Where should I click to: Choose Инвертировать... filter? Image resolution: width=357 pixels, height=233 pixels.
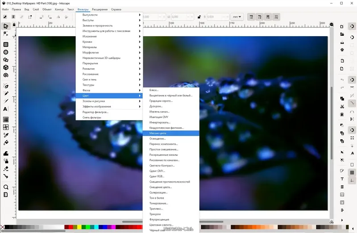point(171,123)
